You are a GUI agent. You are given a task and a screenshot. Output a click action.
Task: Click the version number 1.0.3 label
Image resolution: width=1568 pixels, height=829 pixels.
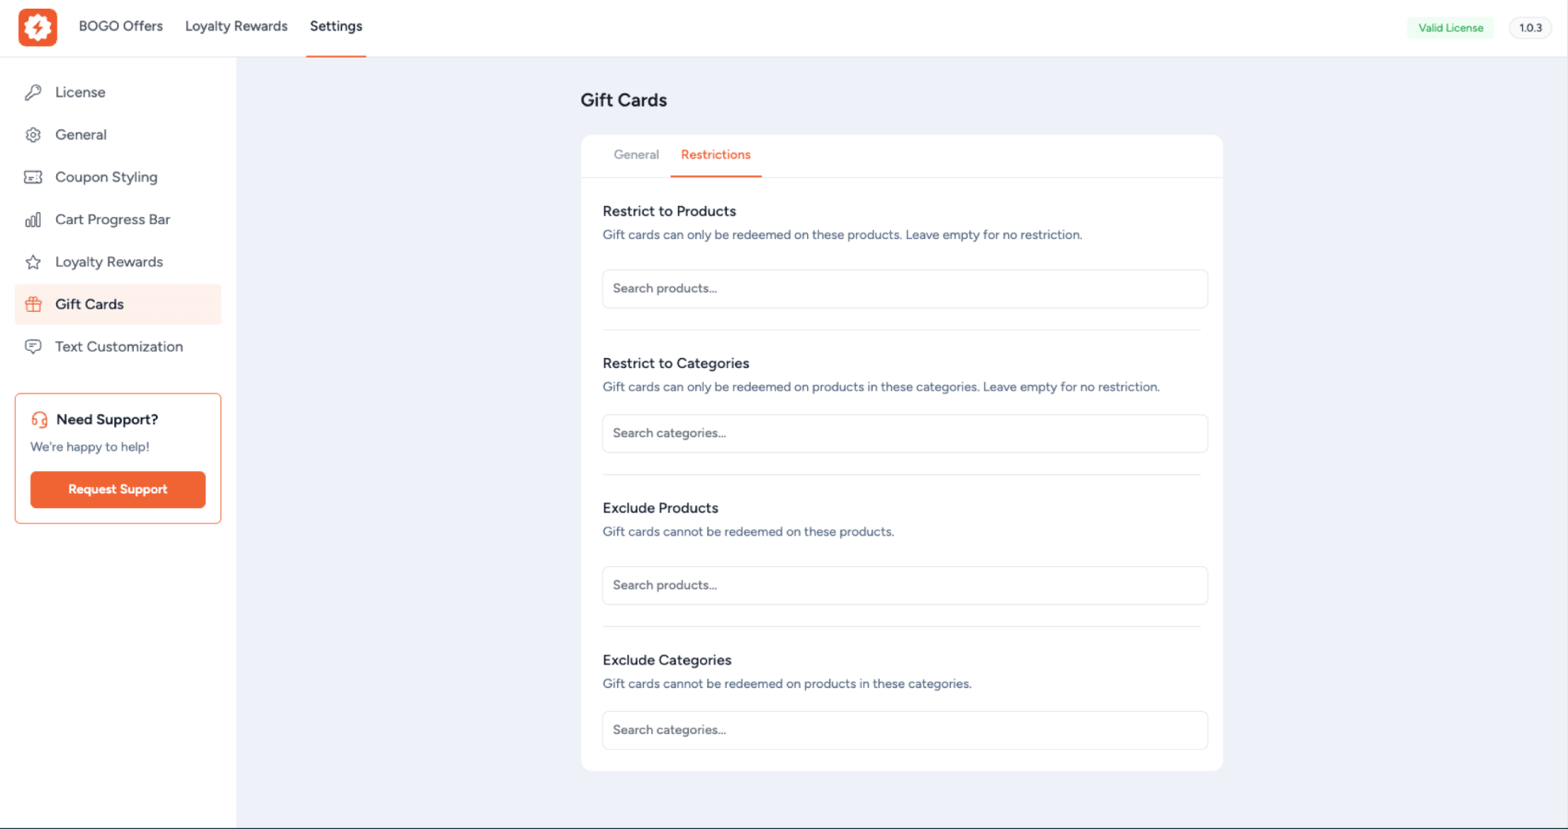(x=1530, y=27)
